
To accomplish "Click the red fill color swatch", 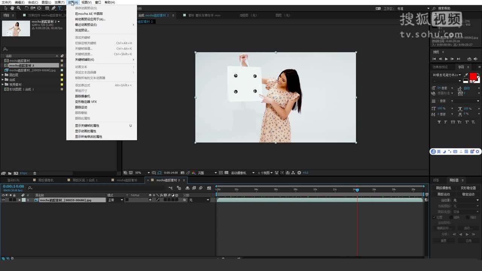I will 473,76.
